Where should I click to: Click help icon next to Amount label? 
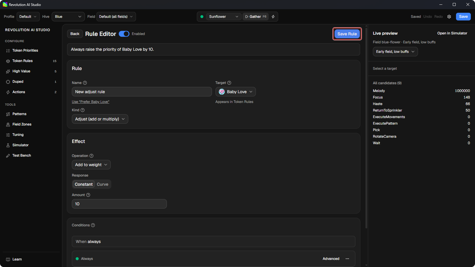(x=88, y=195)
